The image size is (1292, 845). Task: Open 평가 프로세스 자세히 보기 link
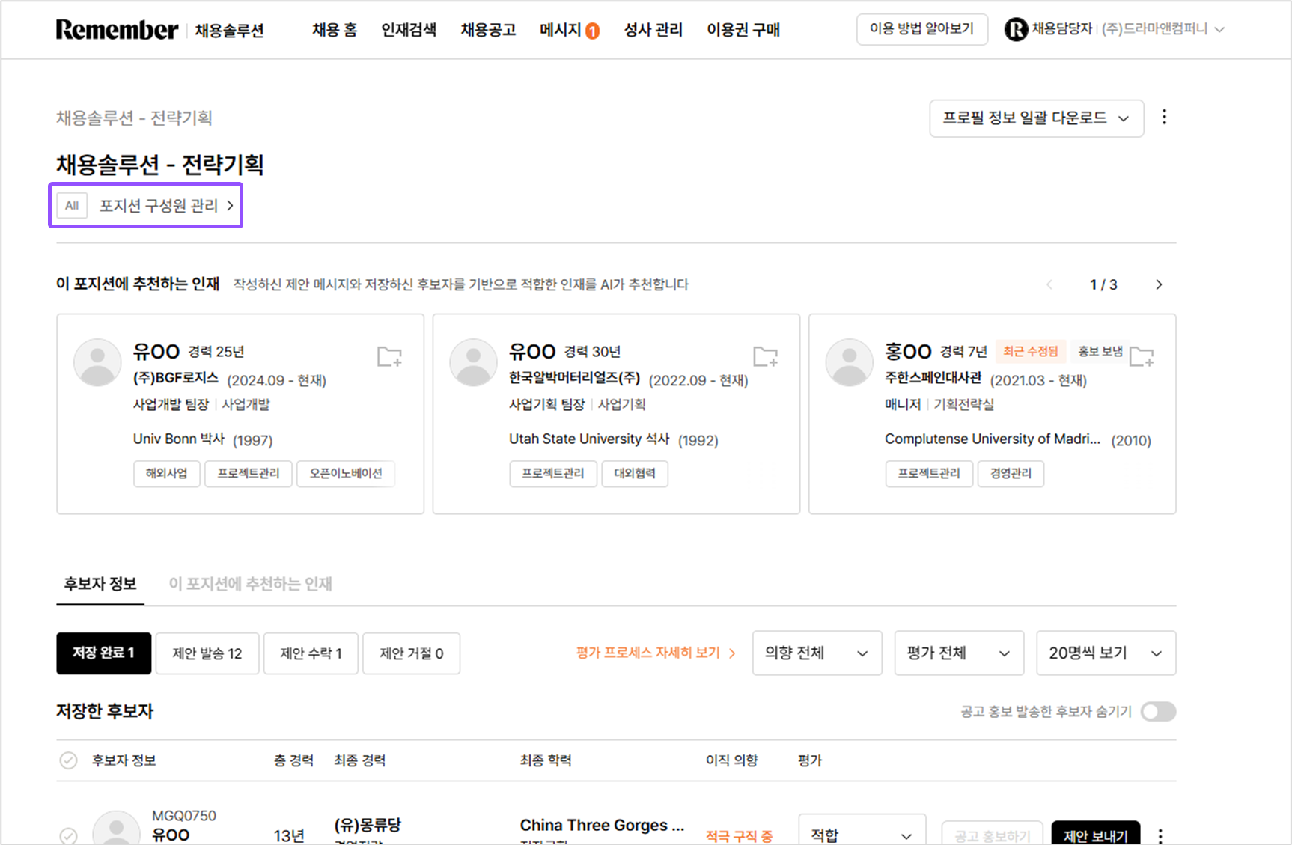pyautogui.click(x=656, y=653)
